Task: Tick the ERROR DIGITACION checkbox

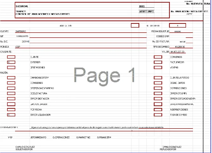Action: click(x=11, y=99)
